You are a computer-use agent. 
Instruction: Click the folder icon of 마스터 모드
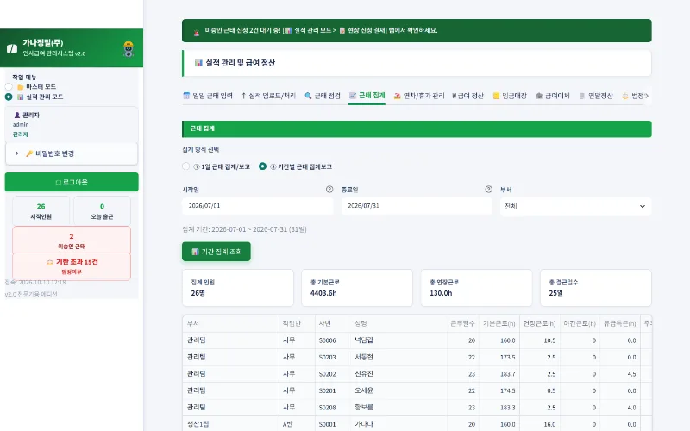(x=20, y=87)
